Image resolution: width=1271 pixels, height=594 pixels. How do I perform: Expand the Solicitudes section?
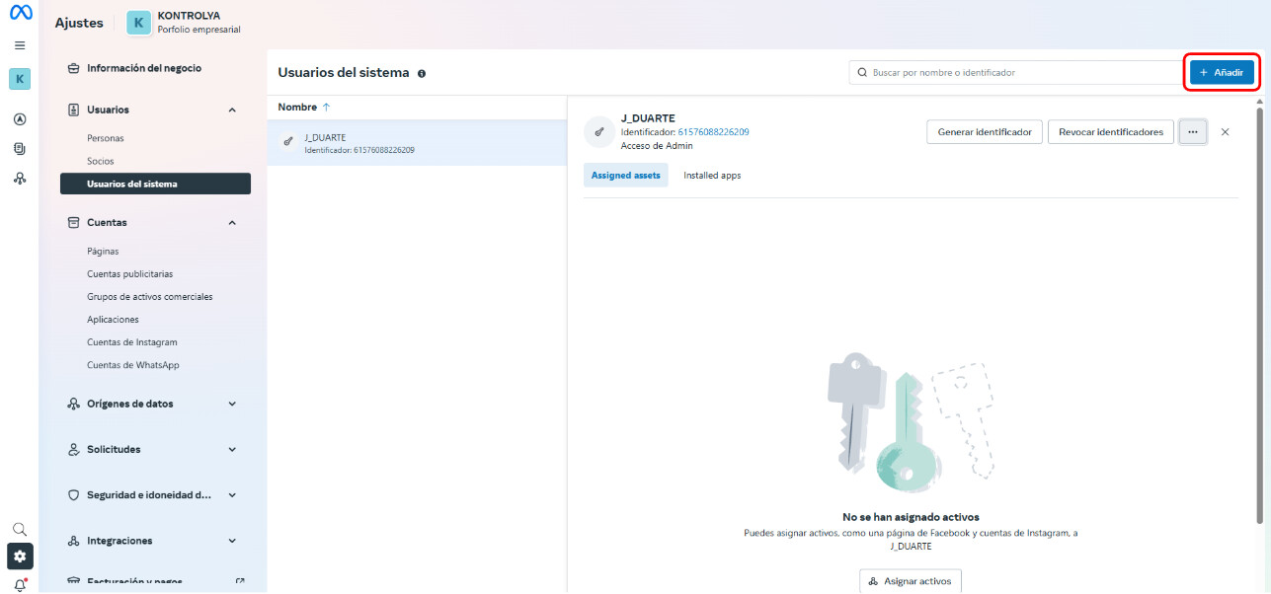pyautogui.click(x=232, y=450)
